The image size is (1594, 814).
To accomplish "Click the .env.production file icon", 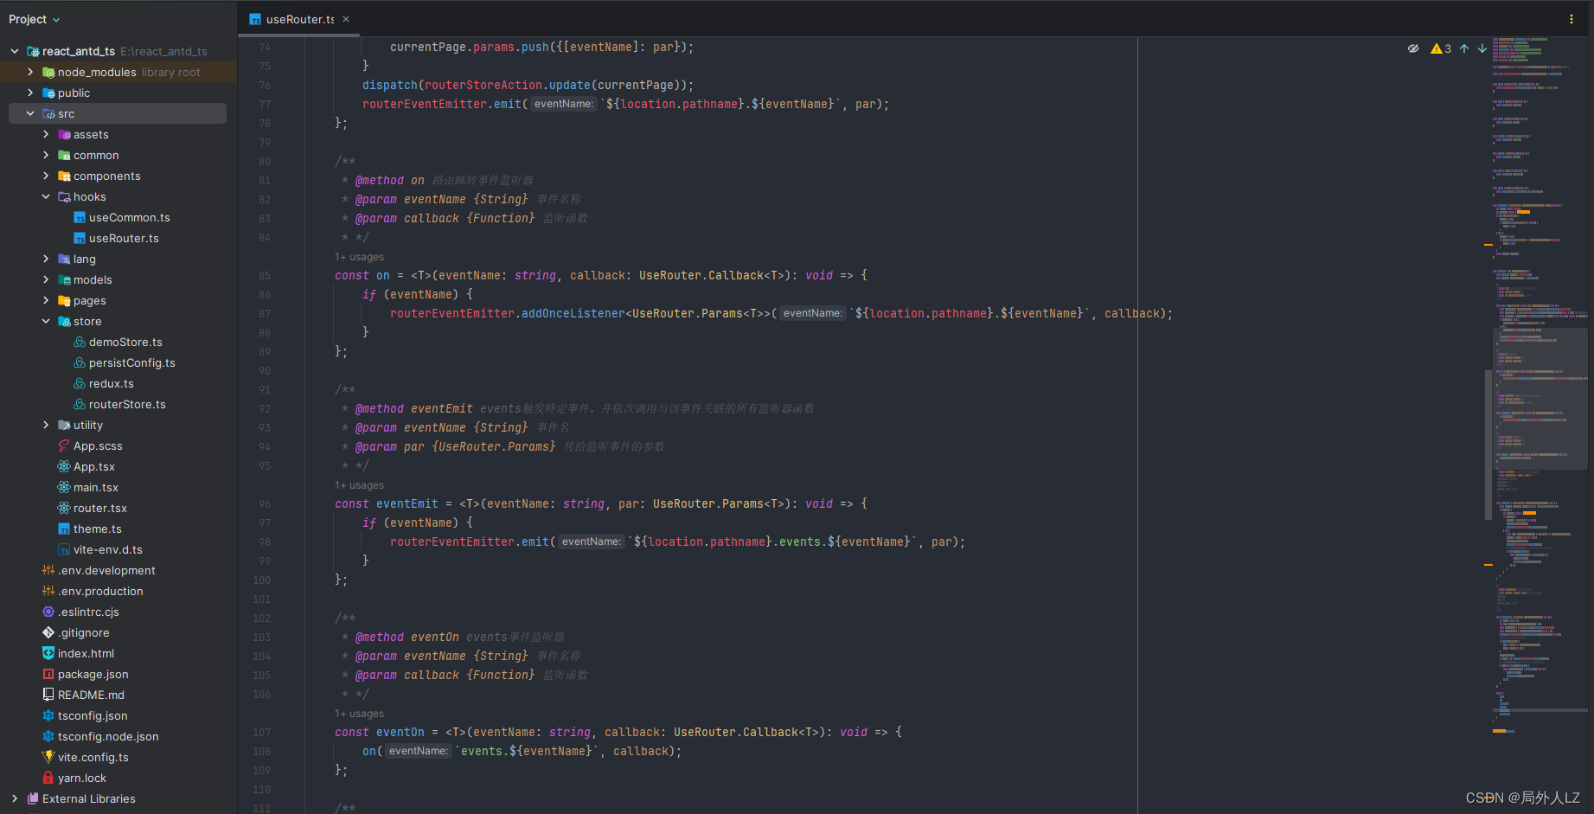I will click(x=48, y=591).
